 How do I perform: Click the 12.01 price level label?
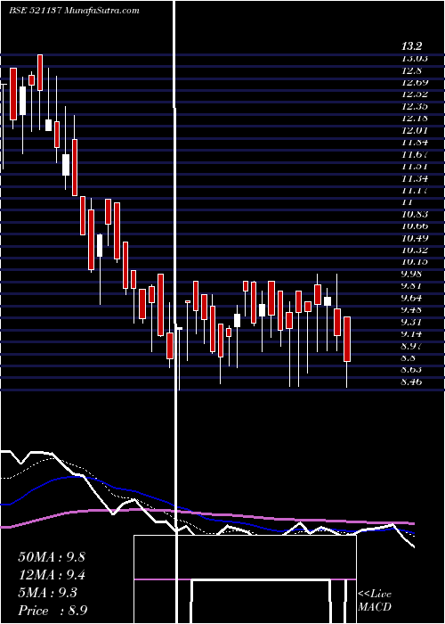[415, 130]
